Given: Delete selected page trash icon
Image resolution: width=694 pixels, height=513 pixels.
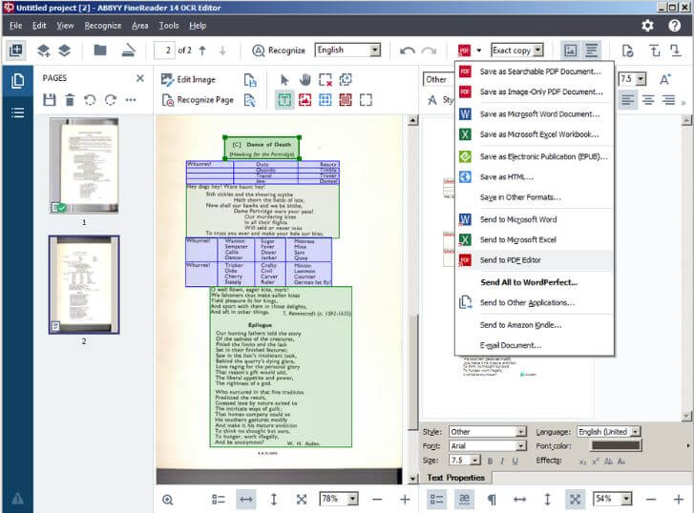Looking at the screenshot, I should point(70,100).
